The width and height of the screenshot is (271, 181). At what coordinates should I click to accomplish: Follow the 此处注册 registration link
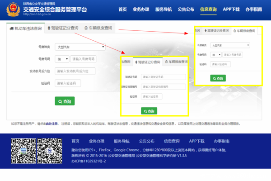51,124
